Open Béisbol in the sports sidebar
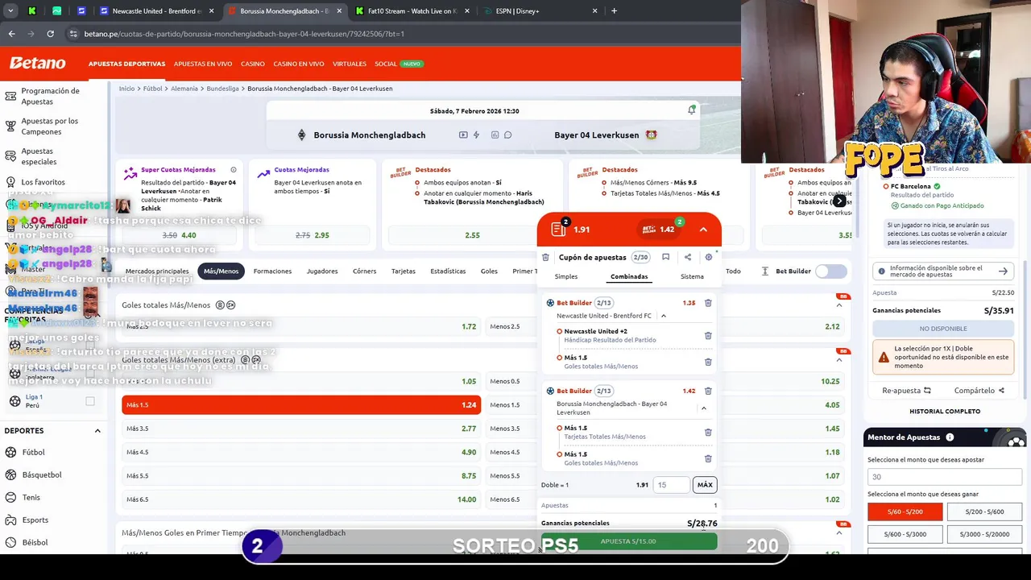1031x580 pixels. tap(35, 542)
